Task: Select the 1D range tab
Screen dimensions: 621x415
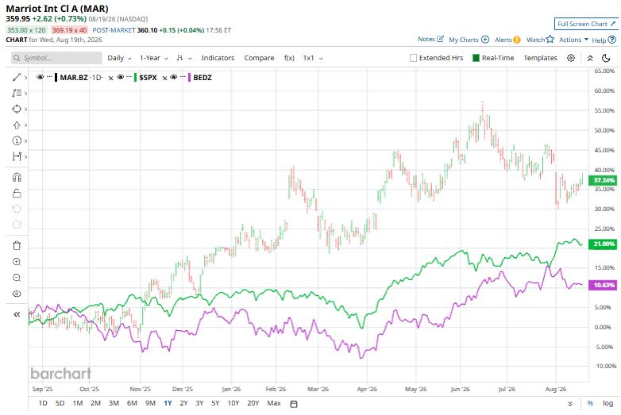Action: (43, 403)
